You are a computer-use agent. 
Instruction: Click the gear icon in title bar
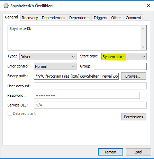coord(6,6)
